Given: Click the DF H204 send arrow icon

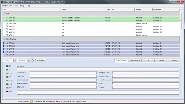Looking at the screenshot, I should coord(7,43).
